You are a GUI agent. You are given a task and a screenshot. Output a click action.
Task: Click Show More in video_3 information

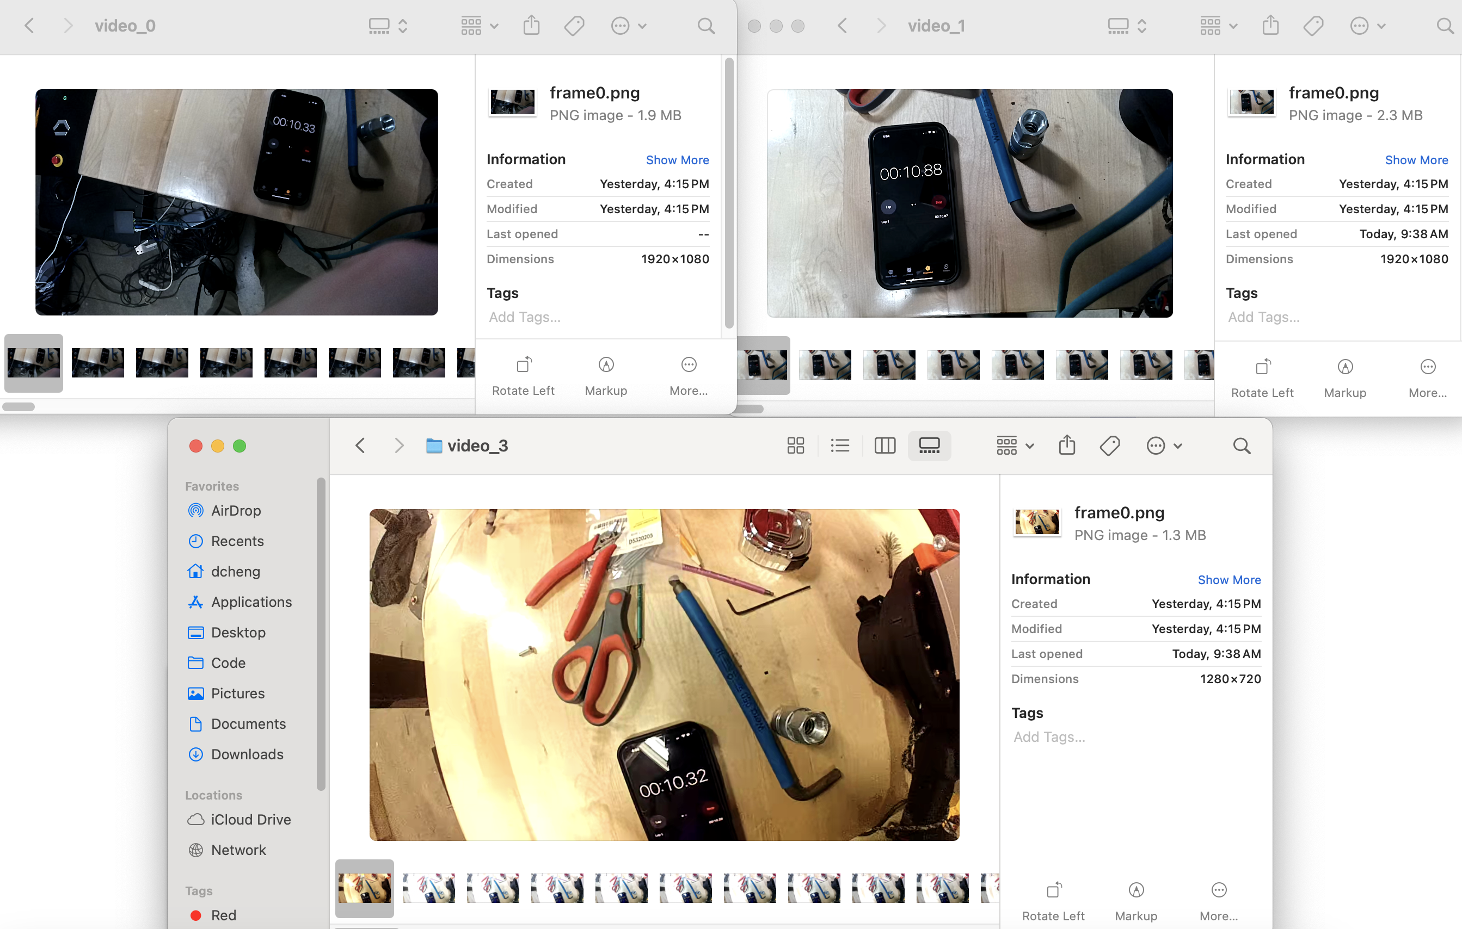pyautogui.click(x=1229, y=579)
